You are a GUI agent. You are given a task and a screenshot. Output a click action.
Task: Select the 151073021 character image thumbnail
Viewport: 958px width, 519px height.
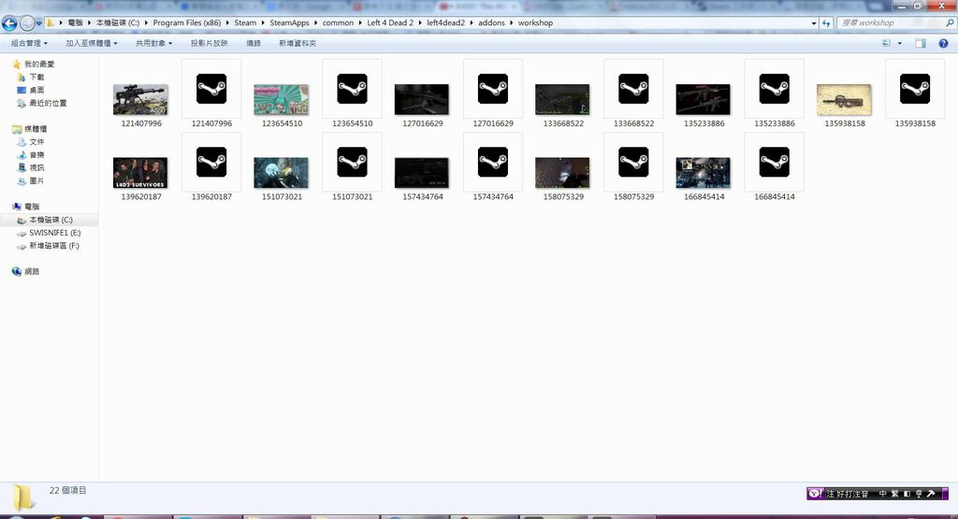point(282,173)
